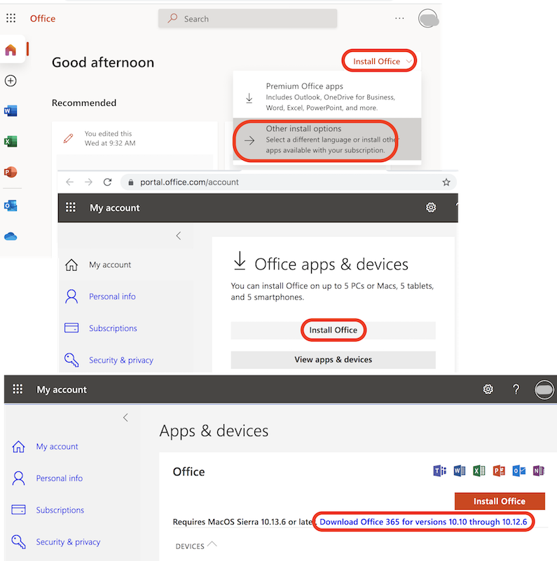Click the three-dot more options icon
This screenshot has height=561, width=557.
(399, 18)
